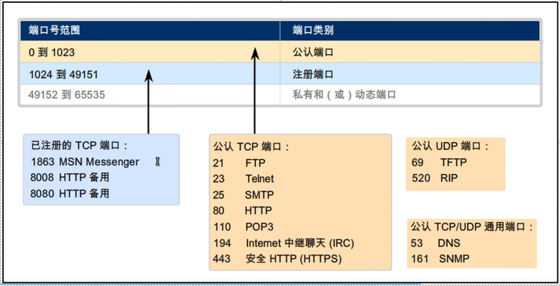Image resolution: width=560 pixels, height=286 pixels.
Task: Click the 注册端口 category cell
Action: pyautogui.click(x=313, y=75)
